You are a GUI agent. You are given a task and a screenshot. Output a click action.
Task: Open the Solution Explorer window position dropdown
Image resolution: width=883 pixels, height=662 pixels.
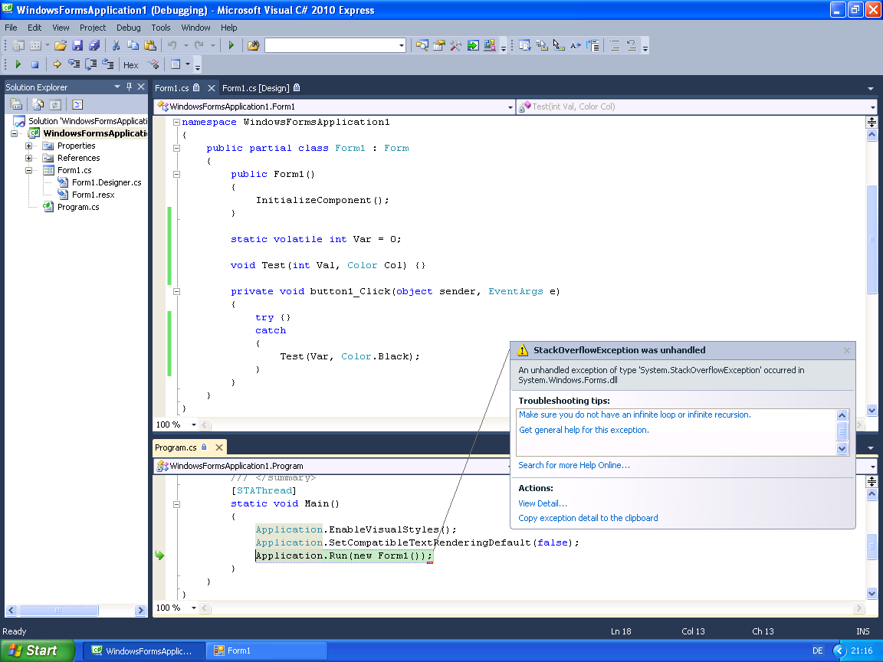117,87
